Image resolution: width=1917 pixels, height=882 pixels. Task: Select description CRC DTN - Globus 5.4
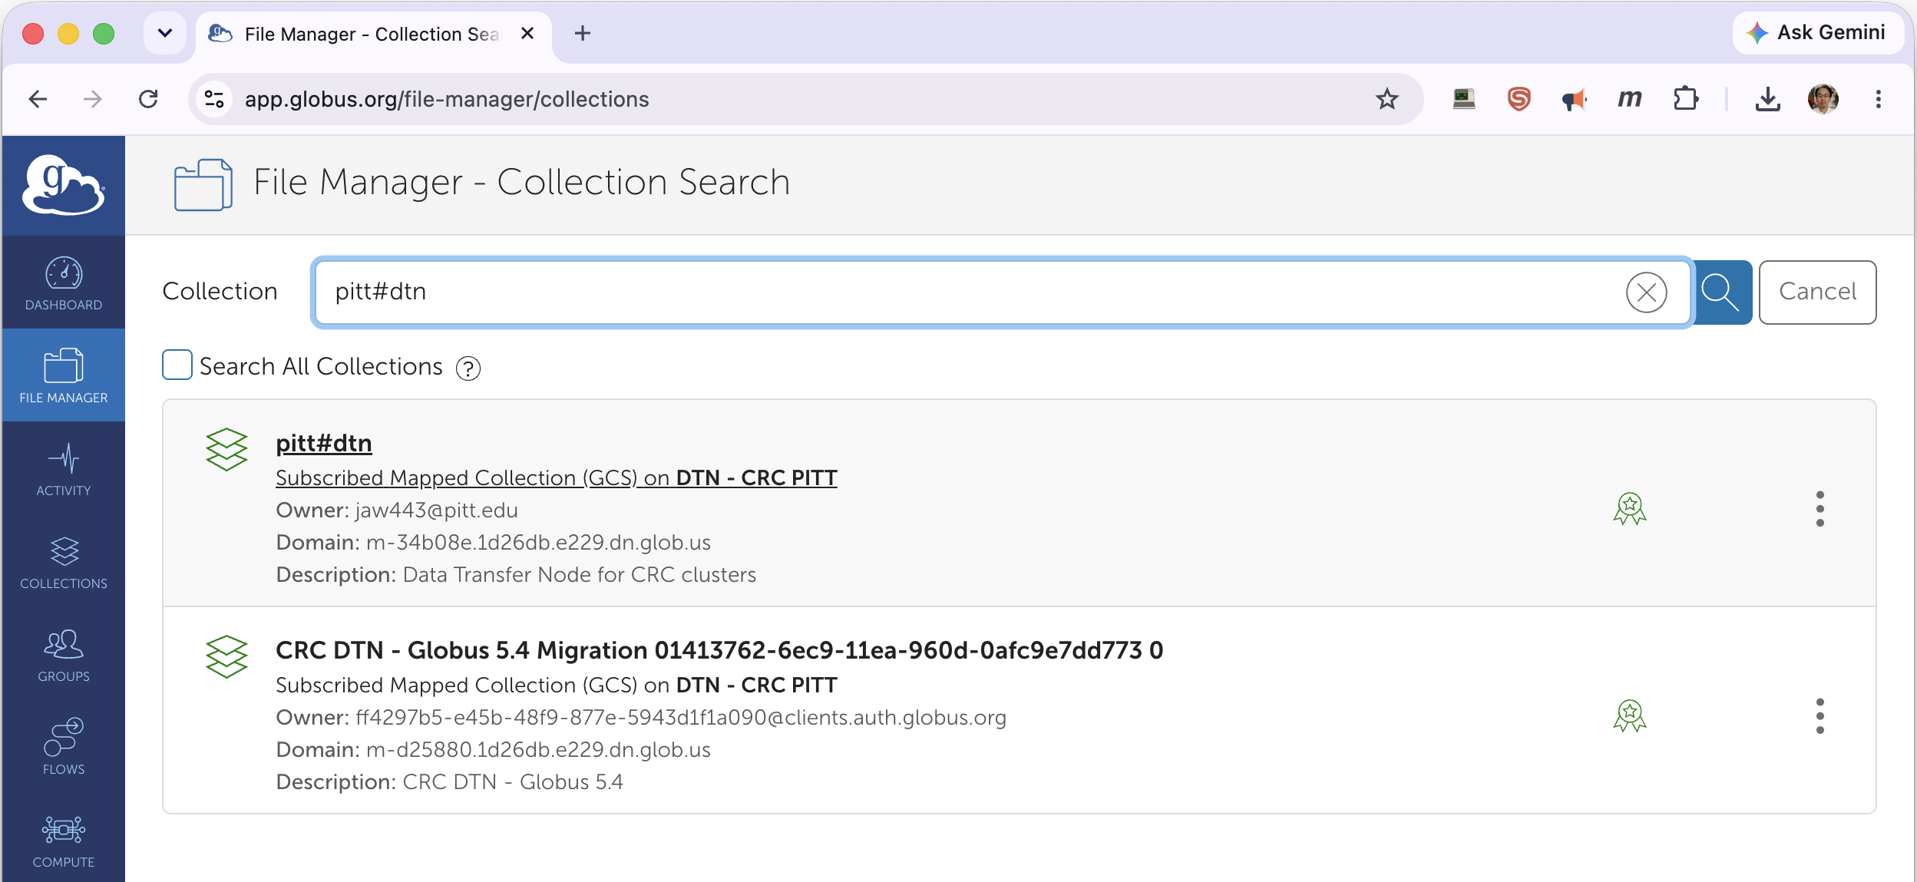513,782
